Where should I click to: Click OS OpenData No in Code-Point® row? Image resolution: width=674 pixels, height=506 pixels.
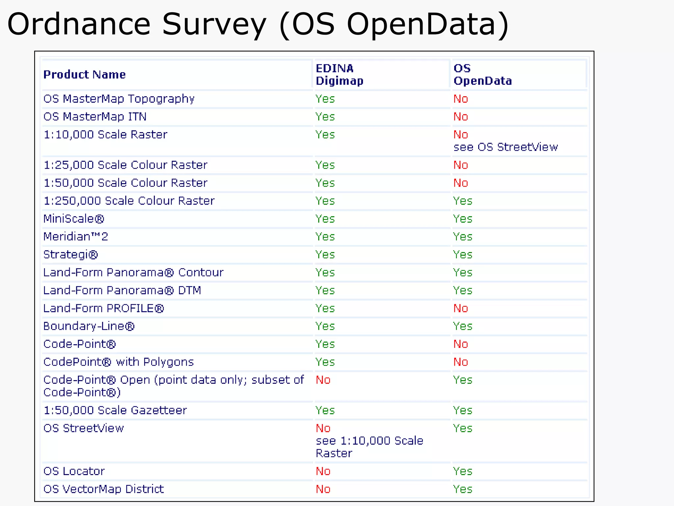point(461,344)
